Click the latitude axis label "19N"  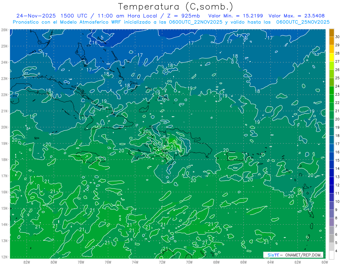[4, 143]
